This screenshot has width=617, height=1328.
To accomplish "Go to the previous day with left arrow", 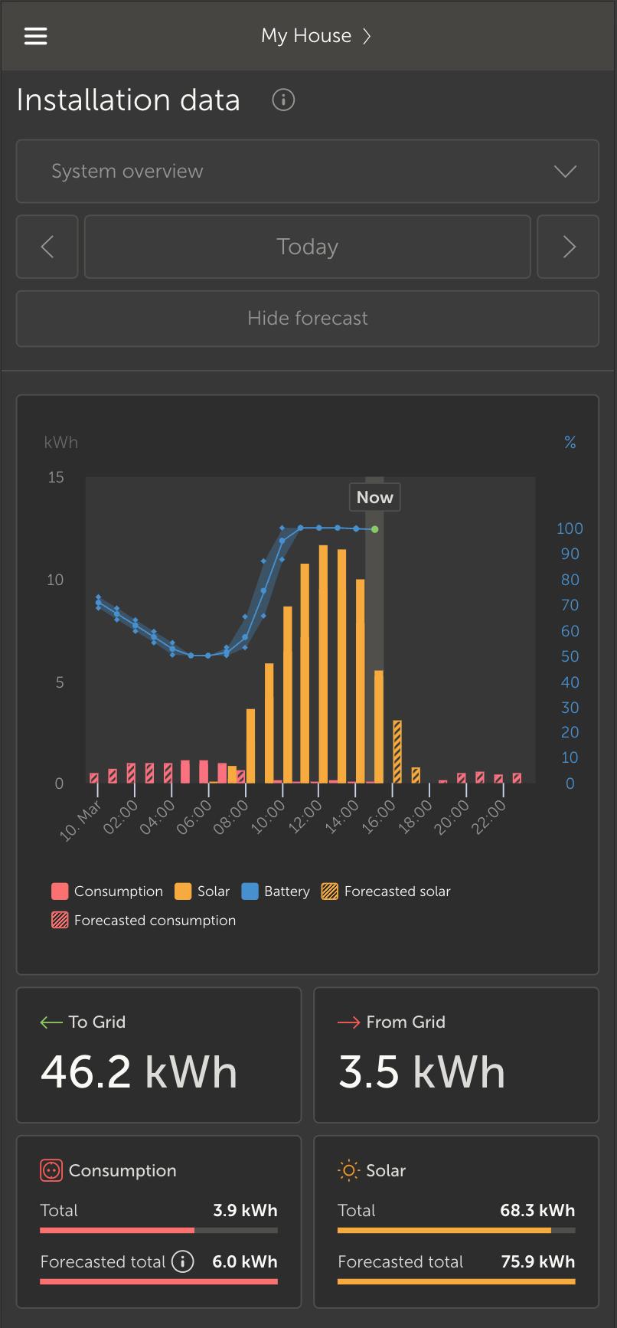I will point(47,247).
